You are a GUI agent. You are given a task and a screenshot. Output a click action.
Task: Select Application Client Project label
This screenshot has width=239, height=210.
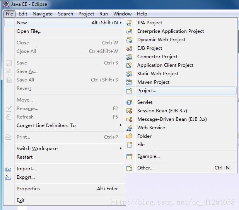[x=165, y=65]
